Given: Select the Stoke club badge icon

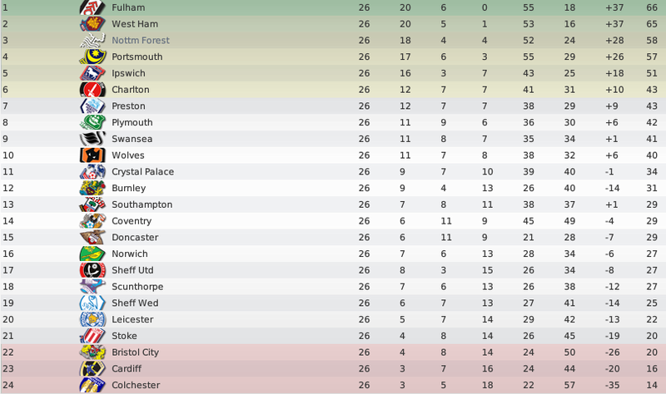Looking at the screenshot, I should coord(92,336).
